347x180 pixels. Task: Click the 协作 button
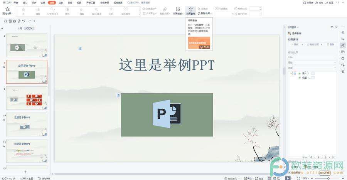[319, 3]
